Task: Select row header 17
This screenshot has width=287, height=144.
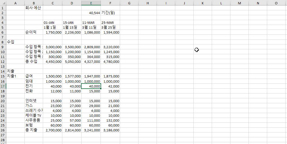Action: click(3, 86)
